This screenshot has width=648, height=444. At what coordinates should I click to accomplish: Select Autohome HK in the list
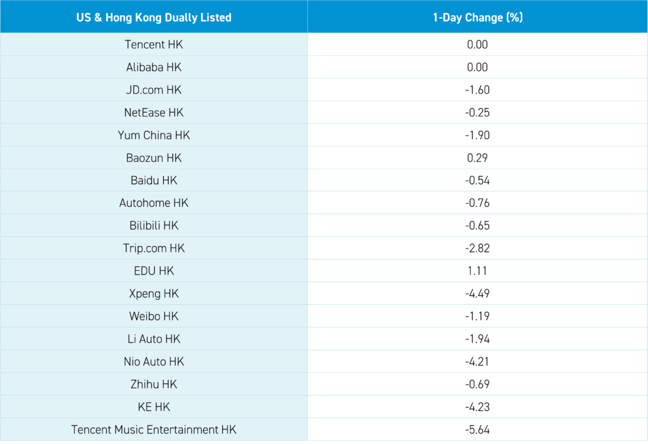point(154,204)
